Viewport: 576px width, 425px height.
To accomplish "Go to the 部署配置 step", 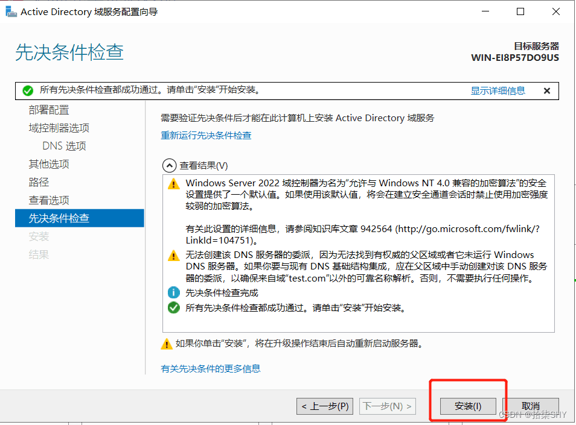I will click(49, 110).
